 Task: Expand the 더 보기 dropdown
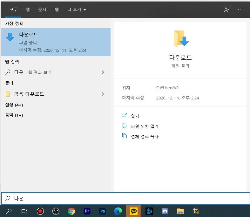(x=77, y=10)
